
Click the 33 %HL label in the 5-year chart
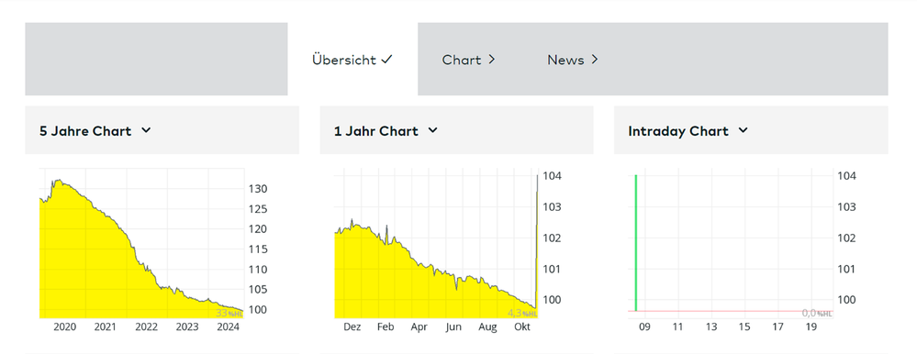click(229, 313)
